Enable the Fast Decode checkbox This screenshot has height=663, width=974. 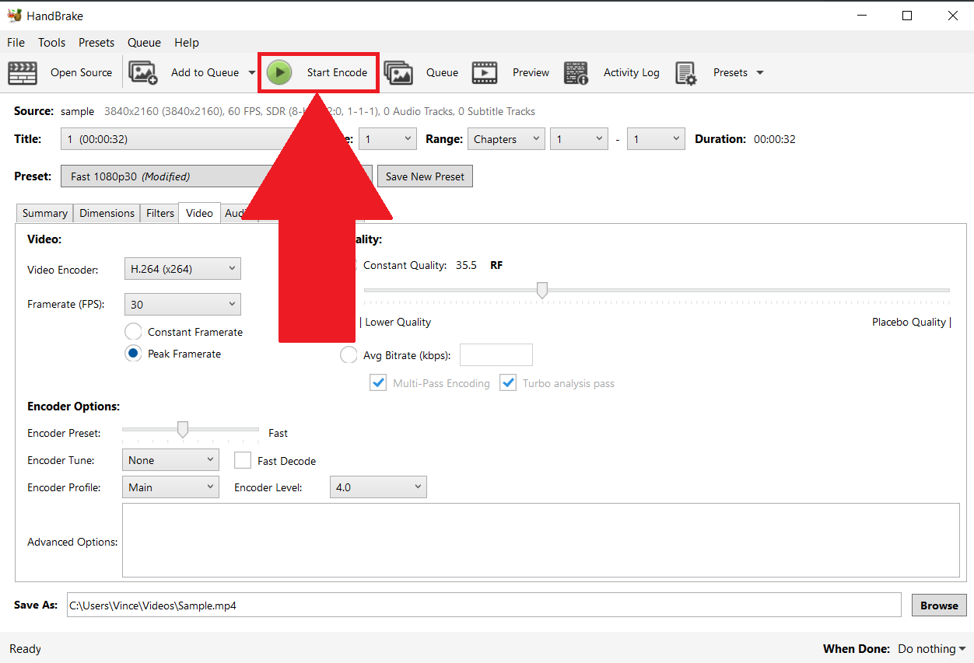click(x=243, y=460)
